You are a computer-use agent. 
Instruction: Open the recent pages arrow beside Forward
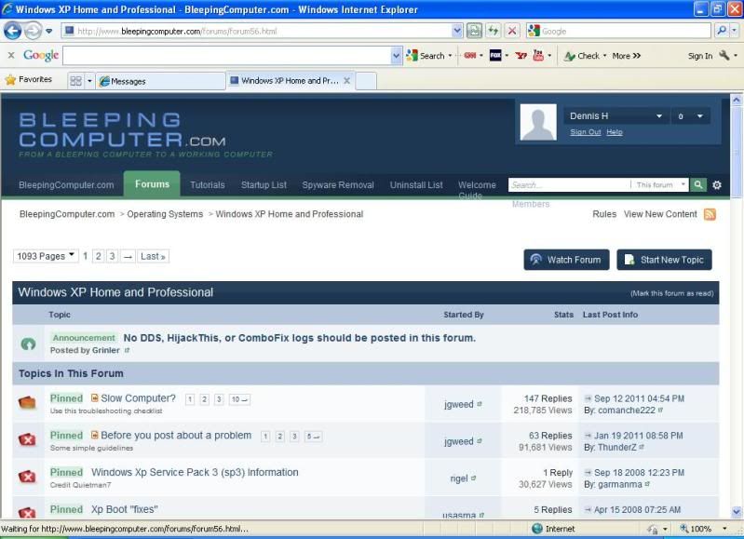tap(48, 32)
